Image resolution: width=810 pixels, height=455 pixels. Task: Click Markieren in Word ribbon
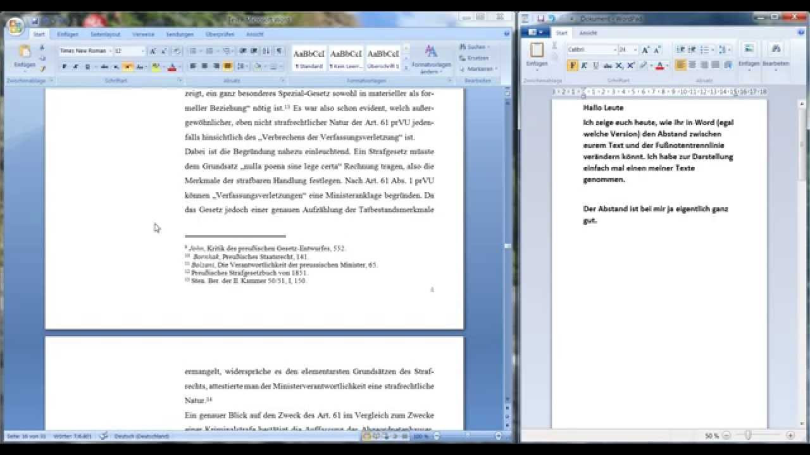click(478, 68)
